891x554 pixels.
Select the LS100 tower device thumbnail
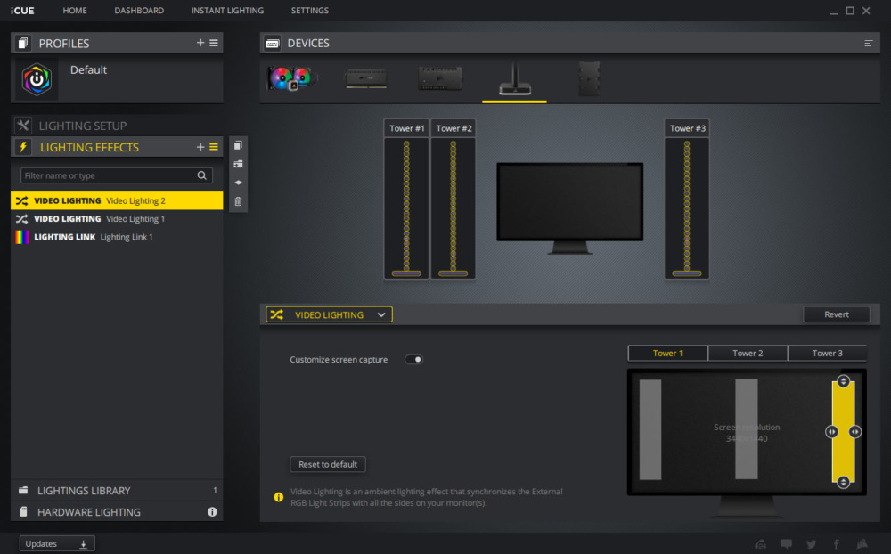[514, 79]
